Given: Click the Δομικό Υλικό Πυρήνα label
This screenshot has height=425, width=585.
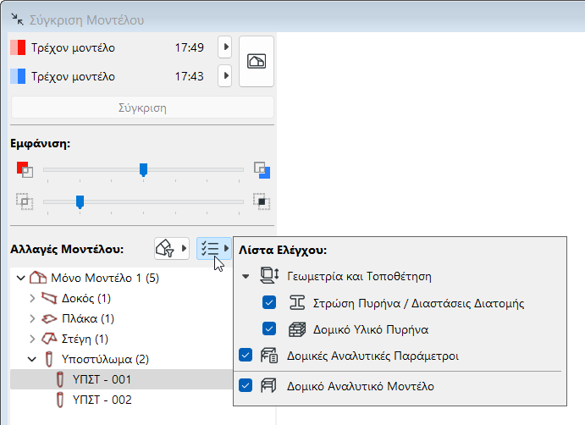Looking at the screenshot, I should [x=371, y=329].
